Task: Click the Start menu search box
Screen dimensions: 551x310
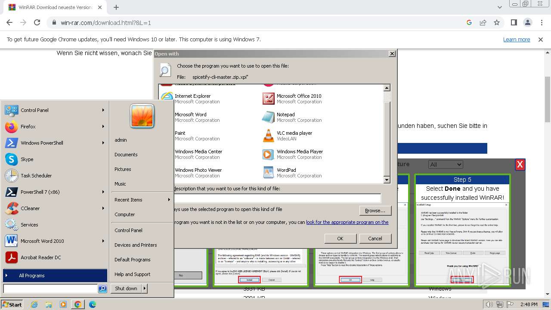Action: tap(50, 288)
